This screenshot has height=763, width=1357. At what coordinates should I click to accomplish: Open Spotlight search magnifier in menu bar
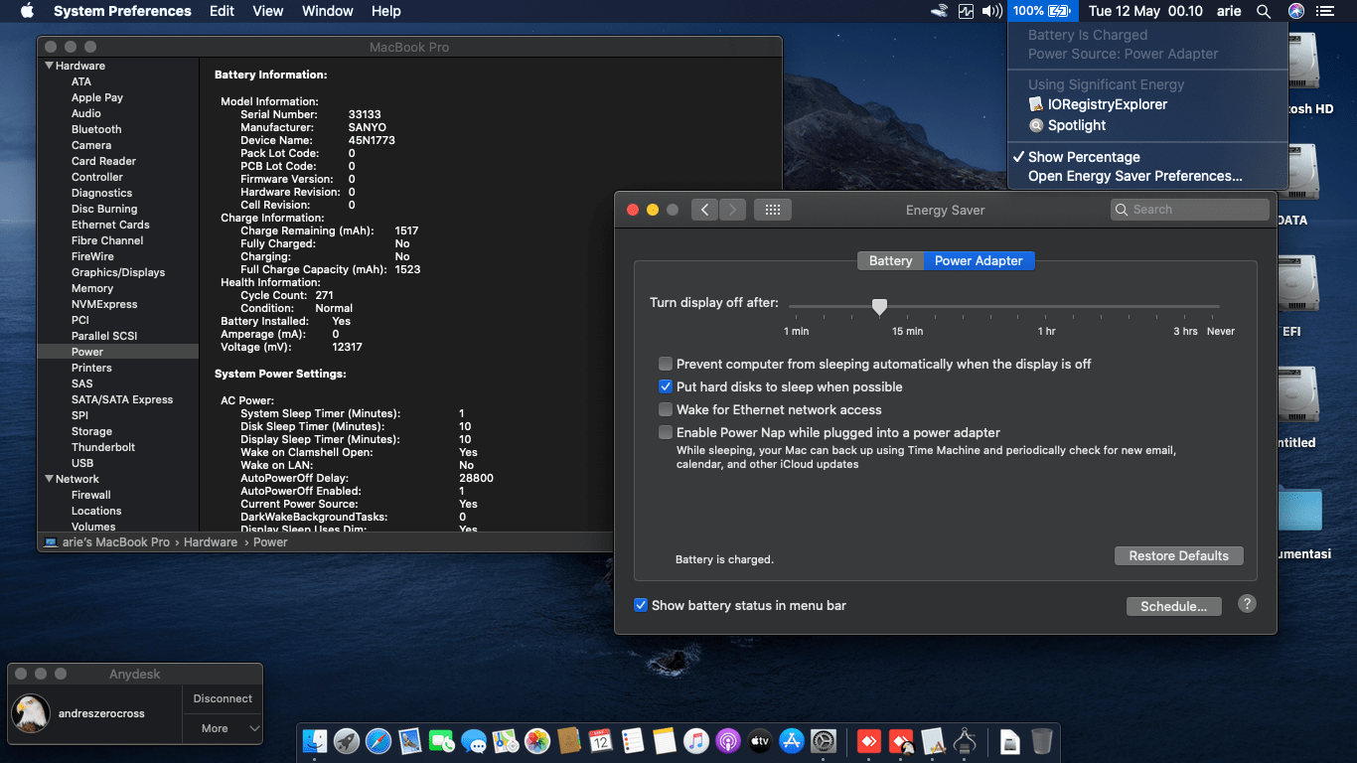[1264, 11]
